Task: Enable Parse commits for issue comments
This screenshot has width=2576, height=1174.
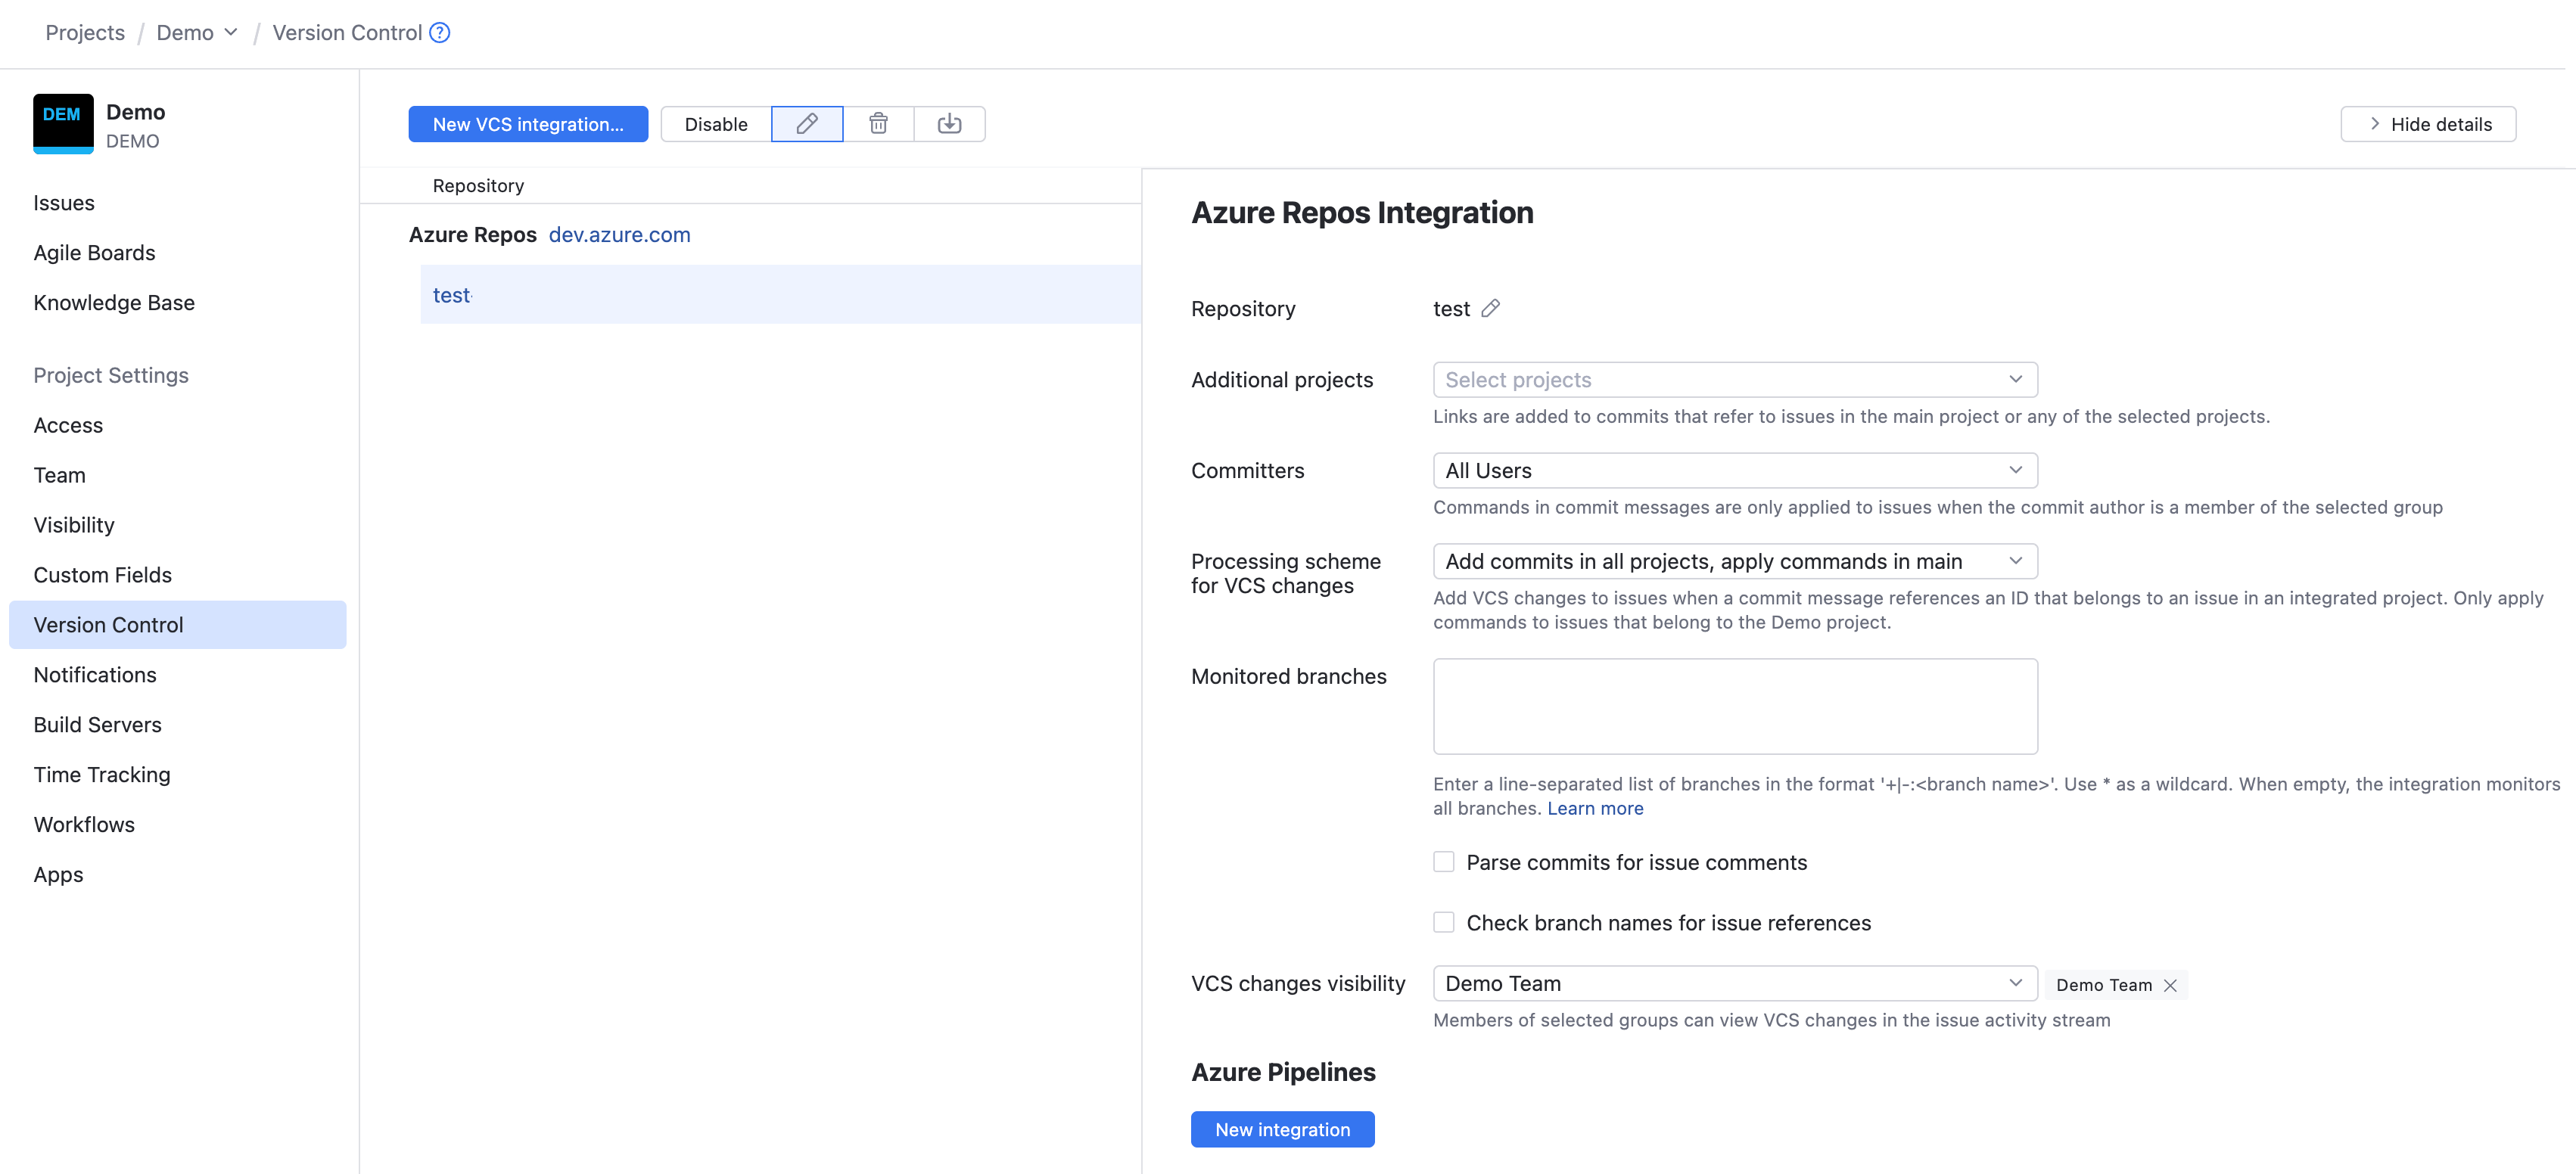Action: [x=1443, y=861]
